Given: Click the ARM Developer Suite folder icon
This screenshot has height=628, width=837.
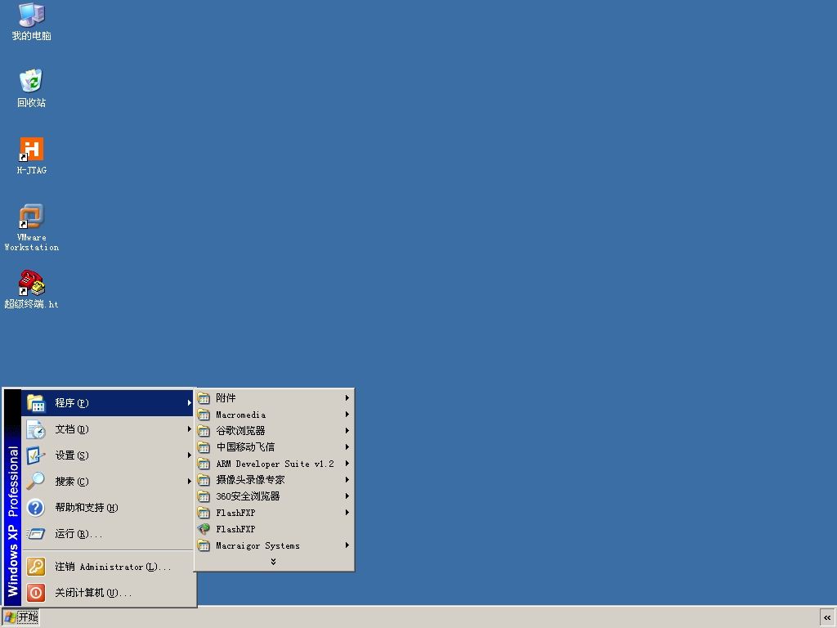Looking at the screenshot, I should 204,464.
